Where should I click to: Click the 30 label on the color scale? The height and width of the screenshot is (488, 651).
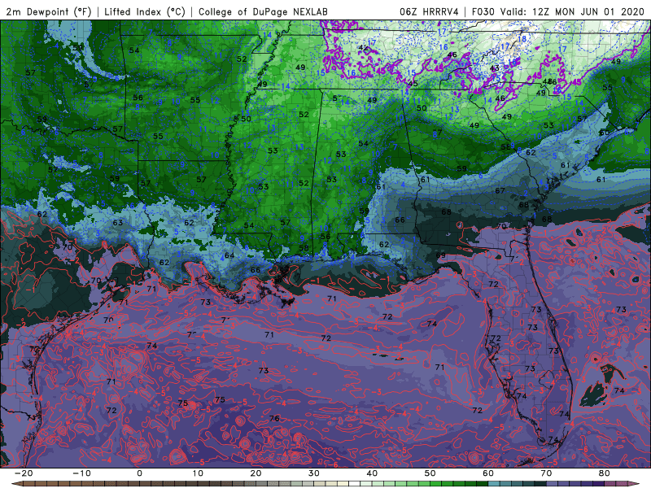coord(314,473)
